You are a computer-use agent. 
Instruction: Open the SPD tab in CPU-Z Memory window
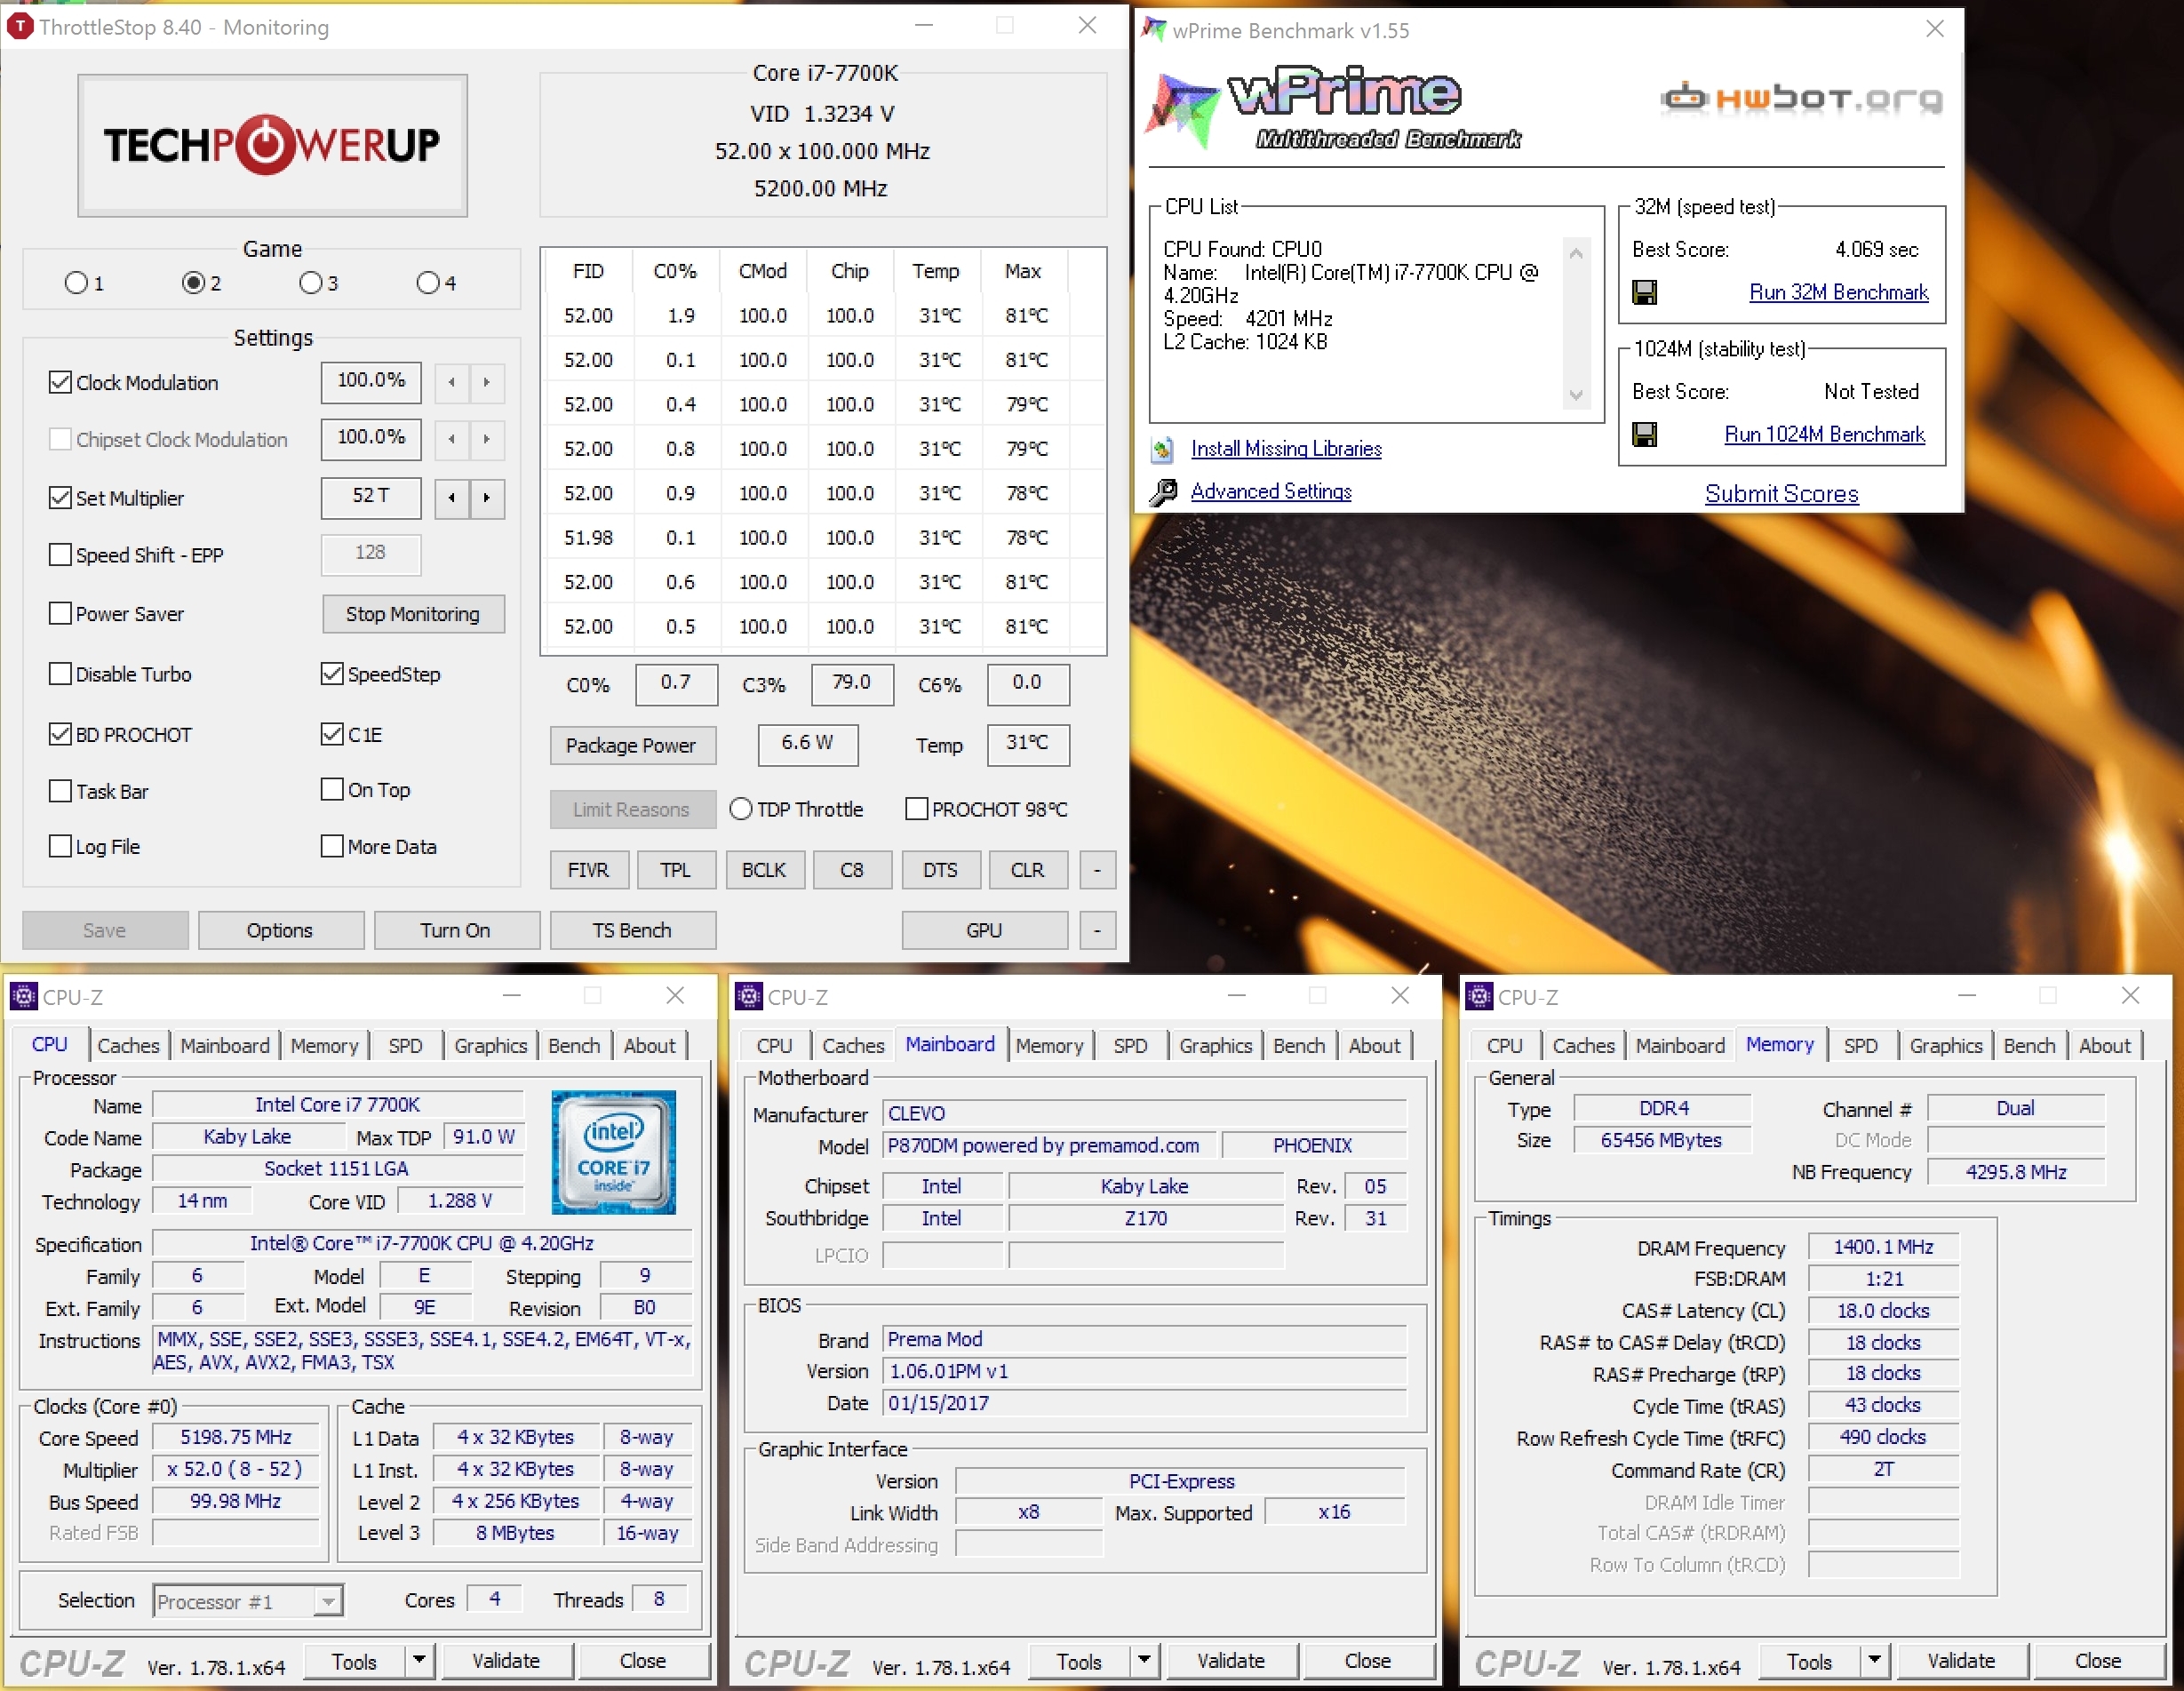[x=1860, y=1046]
